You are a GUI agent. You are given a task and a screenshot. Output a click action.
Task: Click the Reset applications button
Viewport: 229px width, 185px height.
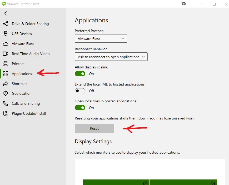(94, 128)
